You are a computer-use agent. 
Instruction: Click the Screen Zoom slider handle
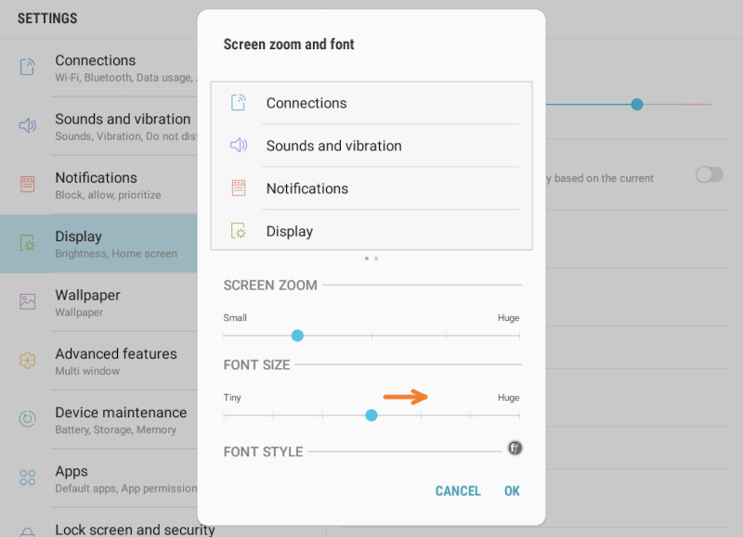pos(297,335)
